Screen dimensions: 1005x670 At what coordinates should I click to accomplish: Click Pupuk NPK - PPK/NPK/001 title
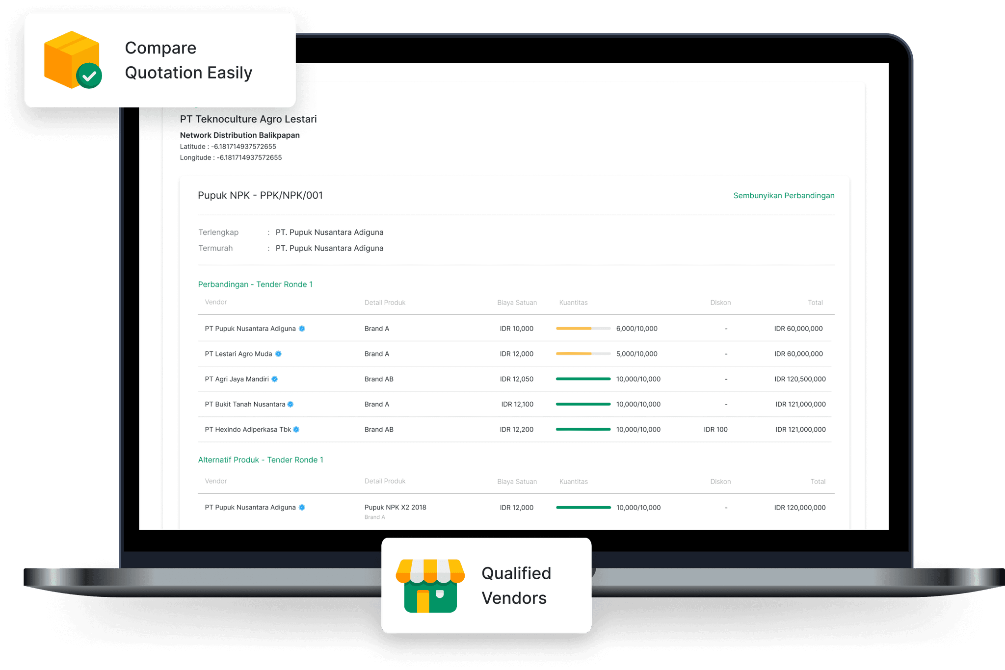[260, 195]
